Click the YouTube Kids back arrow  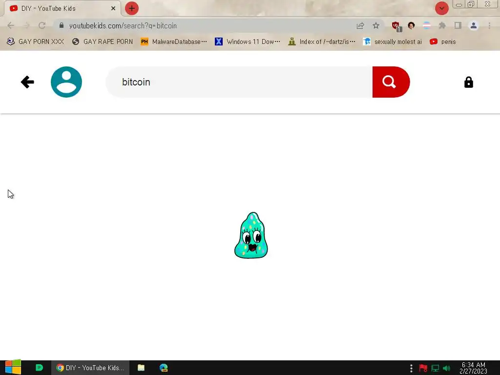point(27,82)
